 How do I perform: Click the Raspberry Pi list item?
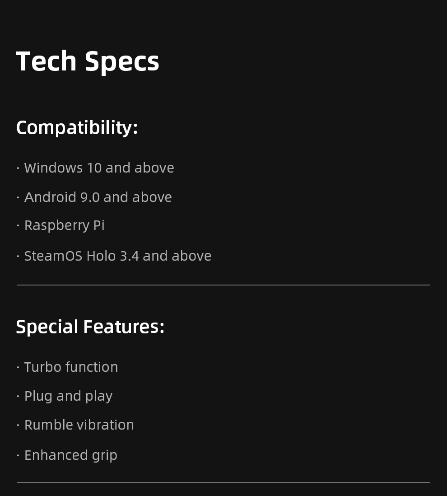coord(65,225)
